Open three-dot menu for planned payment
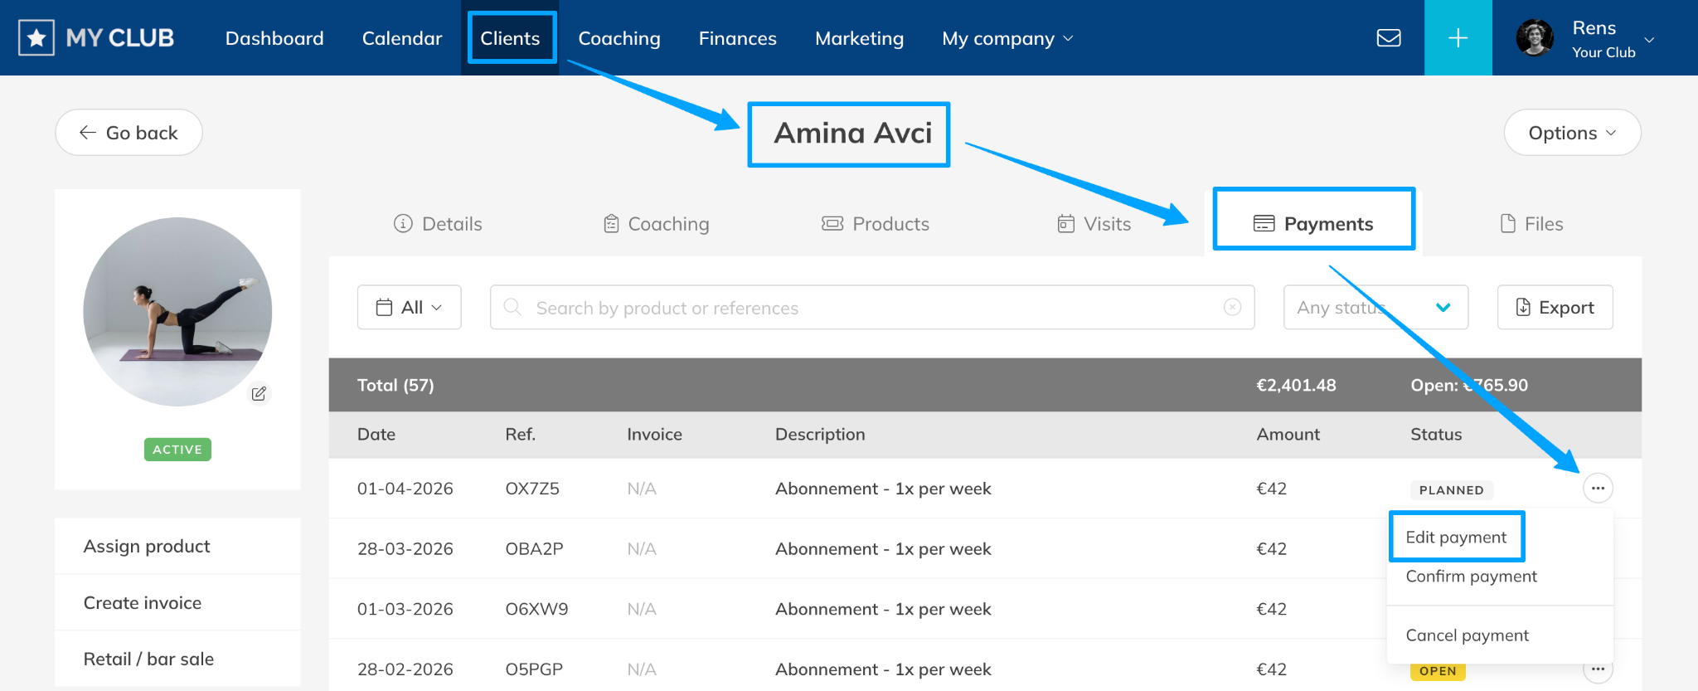This screenshot has height=691, width=1698. tap(1597, 489)
